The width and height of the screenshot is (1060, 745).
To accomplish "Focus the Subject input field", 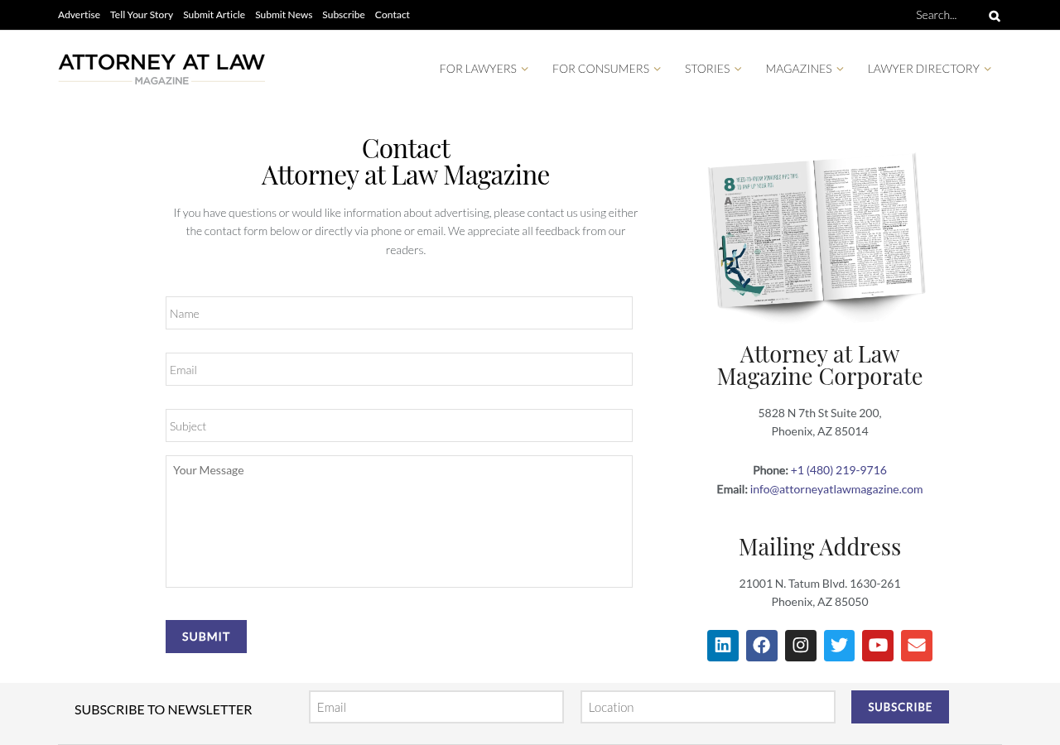I will tap(399, 425).
